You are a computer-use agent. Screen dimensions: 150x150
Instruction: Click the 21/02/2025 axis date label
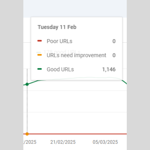(63, 142)
